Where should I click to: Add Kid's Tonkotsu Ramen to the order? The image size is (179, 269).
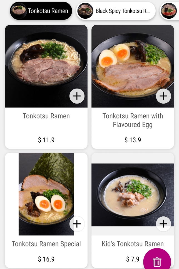click(163, 224)
